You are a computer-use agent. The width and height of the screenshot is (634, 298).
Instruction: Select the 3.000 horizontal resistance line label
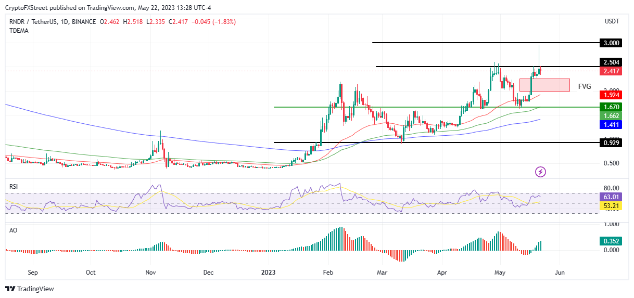tap(611, 43)
